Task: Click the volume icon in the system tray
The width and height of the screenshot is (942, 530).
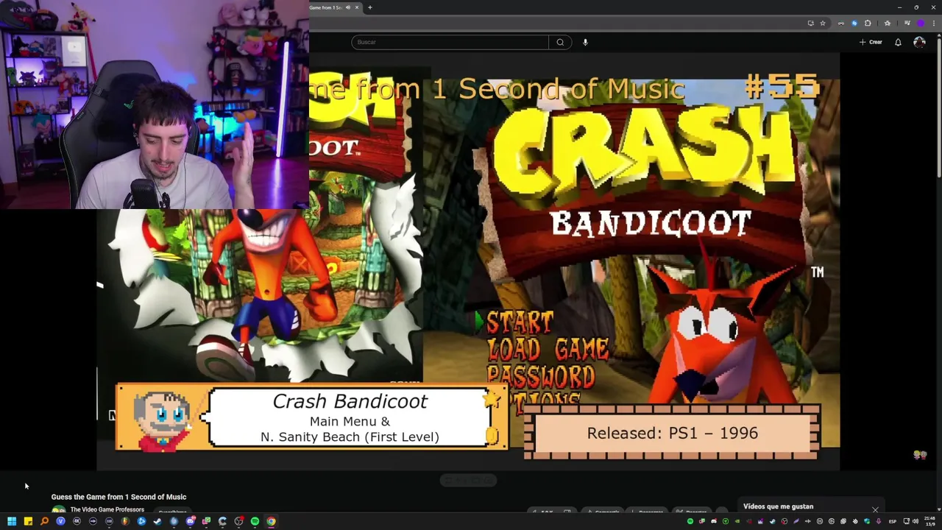Action: point(916,521)
